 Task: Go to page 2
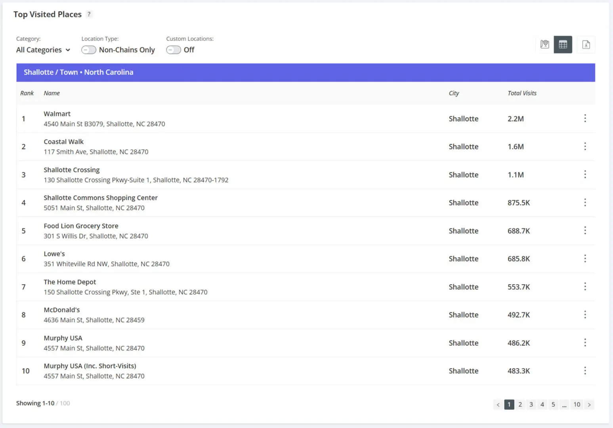pos(520,405)
